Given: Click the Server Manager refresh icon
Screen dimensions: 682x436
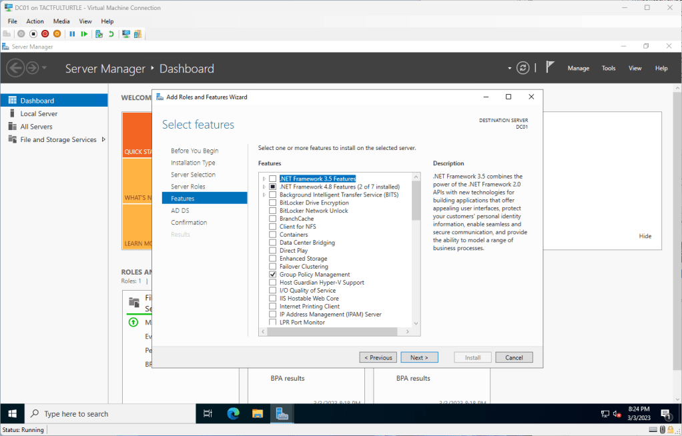Looking at the screenshot, I should point(523,68).
